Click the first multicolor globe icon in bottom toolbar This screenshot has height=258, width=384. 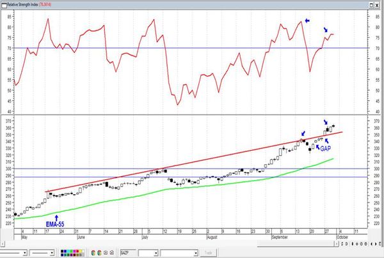[x=93, y=253]
